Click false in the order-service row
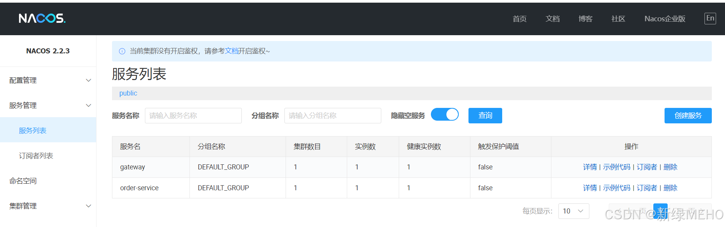Screen dimensions: 725x227 485,188
